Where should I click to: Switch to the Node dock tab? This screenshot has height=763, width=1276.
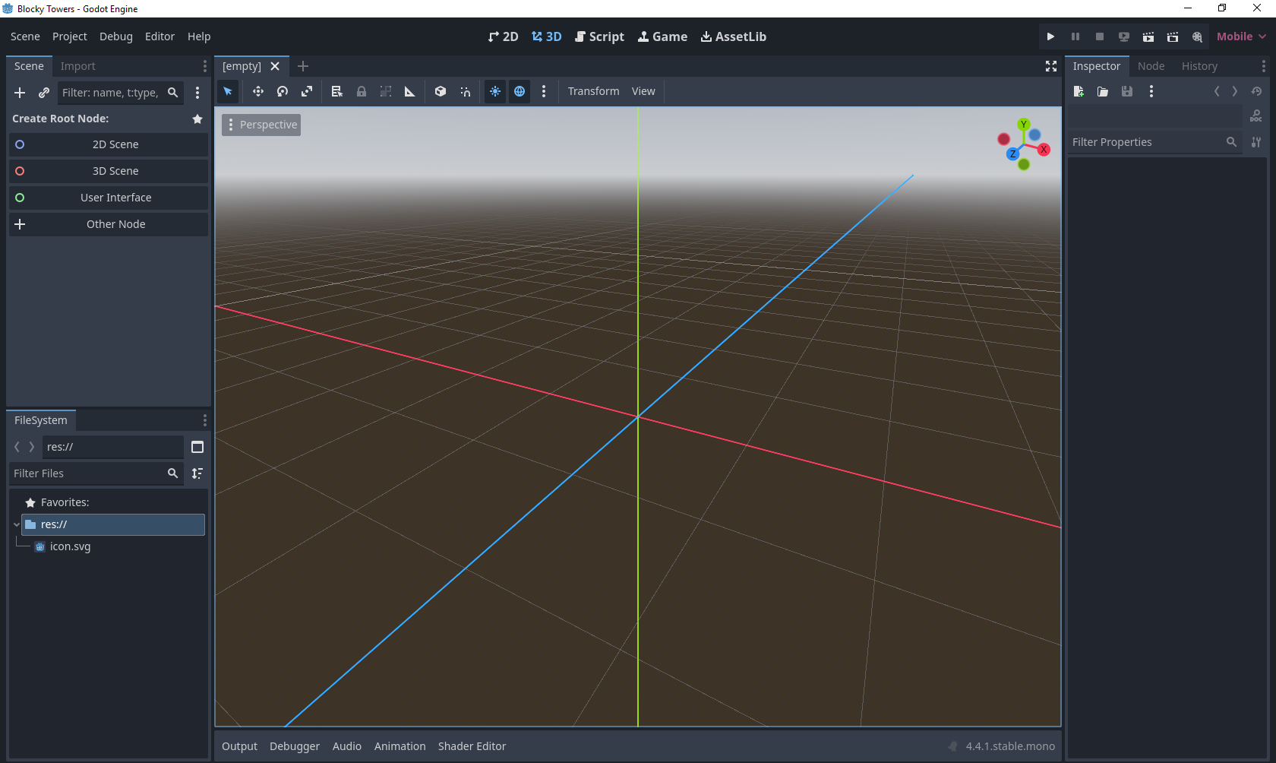pos(1151,66)
